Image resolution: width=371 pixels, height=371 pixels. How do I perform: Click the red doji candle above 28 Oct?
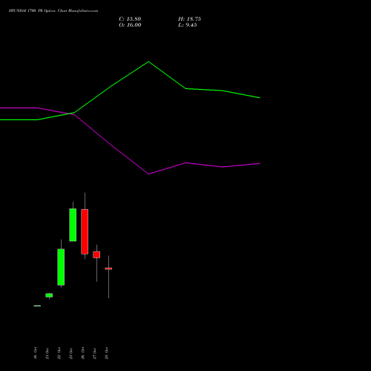(108, 269)
